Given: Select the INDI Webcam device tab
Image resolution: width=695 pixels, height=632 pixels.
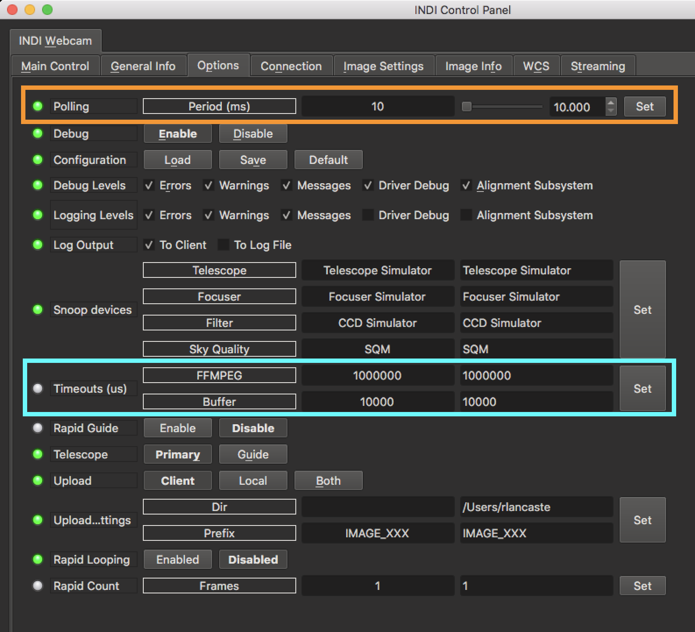Looking at the screenshot, I should coord(55,41).
